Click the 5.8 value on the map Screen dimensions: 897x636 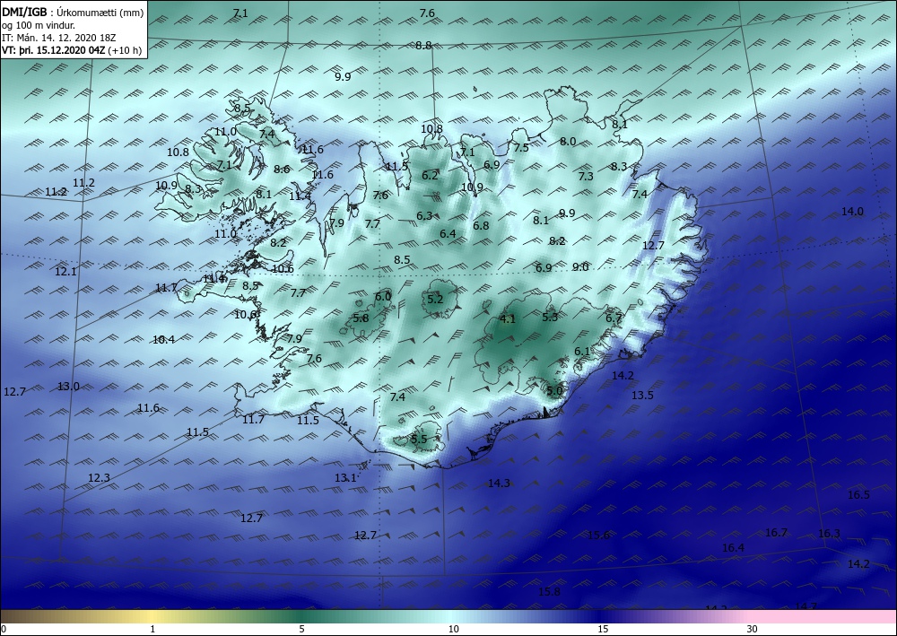coord(361,318)
